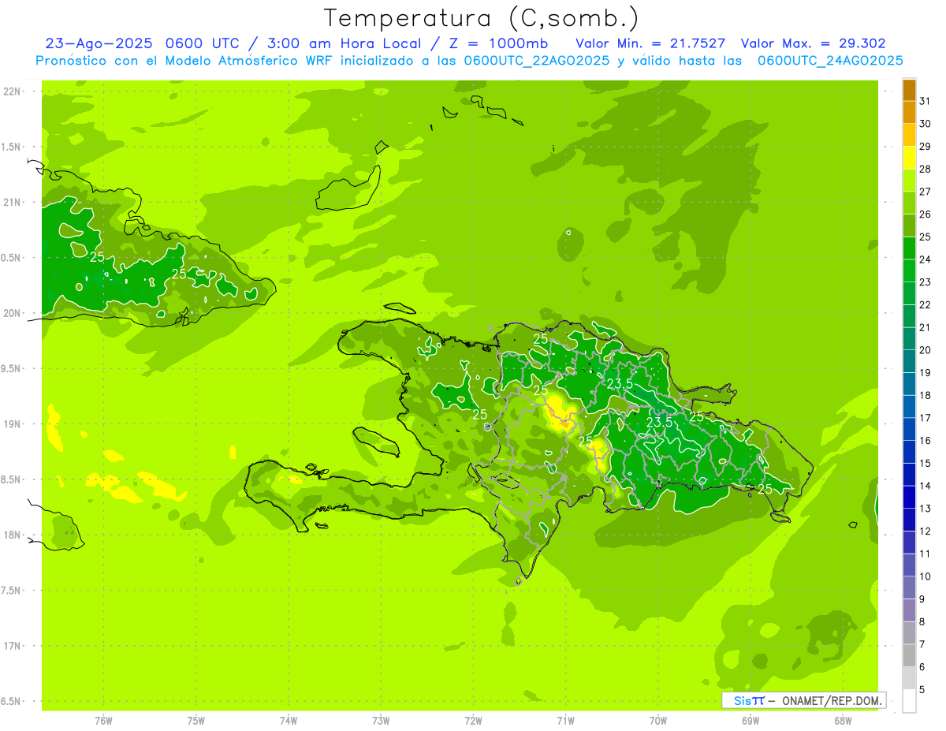
Task: Click the '71W' longitude label
Action: (x=565, y=721)
